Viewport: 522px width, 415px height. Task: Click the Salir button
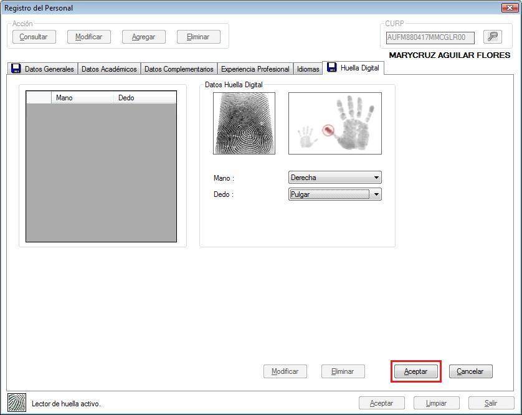tap(491, 403)
